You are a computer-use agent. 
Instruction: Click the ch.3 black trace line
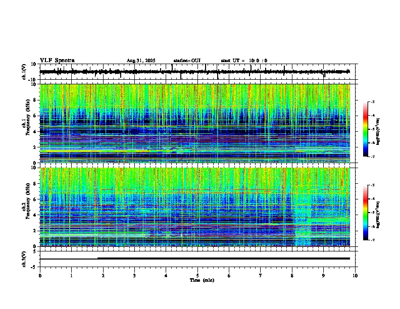click(x=194, y=259)
